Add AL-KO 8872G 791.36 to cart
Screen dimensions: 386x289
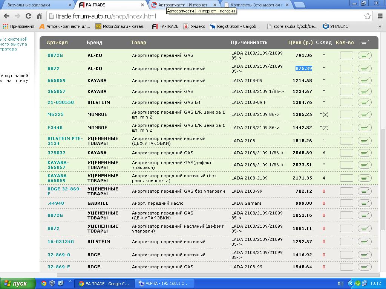point(365,56)
